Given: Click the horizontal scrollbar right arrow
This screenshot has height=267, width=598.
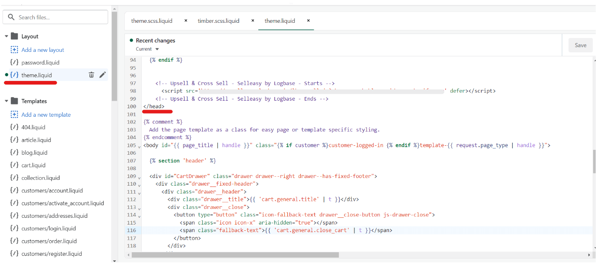Looking at the screenshot, I should click(x=589, y=255).
